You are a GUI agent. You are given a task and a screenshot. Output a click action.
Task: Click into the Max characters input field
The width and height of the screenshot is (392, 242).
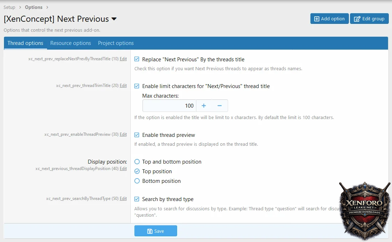(169, 106)
